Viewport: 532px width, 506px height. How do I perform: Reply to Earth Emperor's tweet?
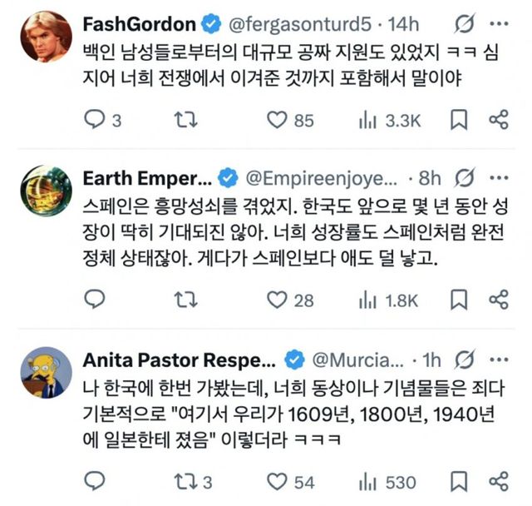[x=96, y=300]
